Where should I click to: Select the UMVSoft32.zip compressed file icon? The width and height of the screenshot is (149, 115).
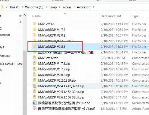[35, 58]
